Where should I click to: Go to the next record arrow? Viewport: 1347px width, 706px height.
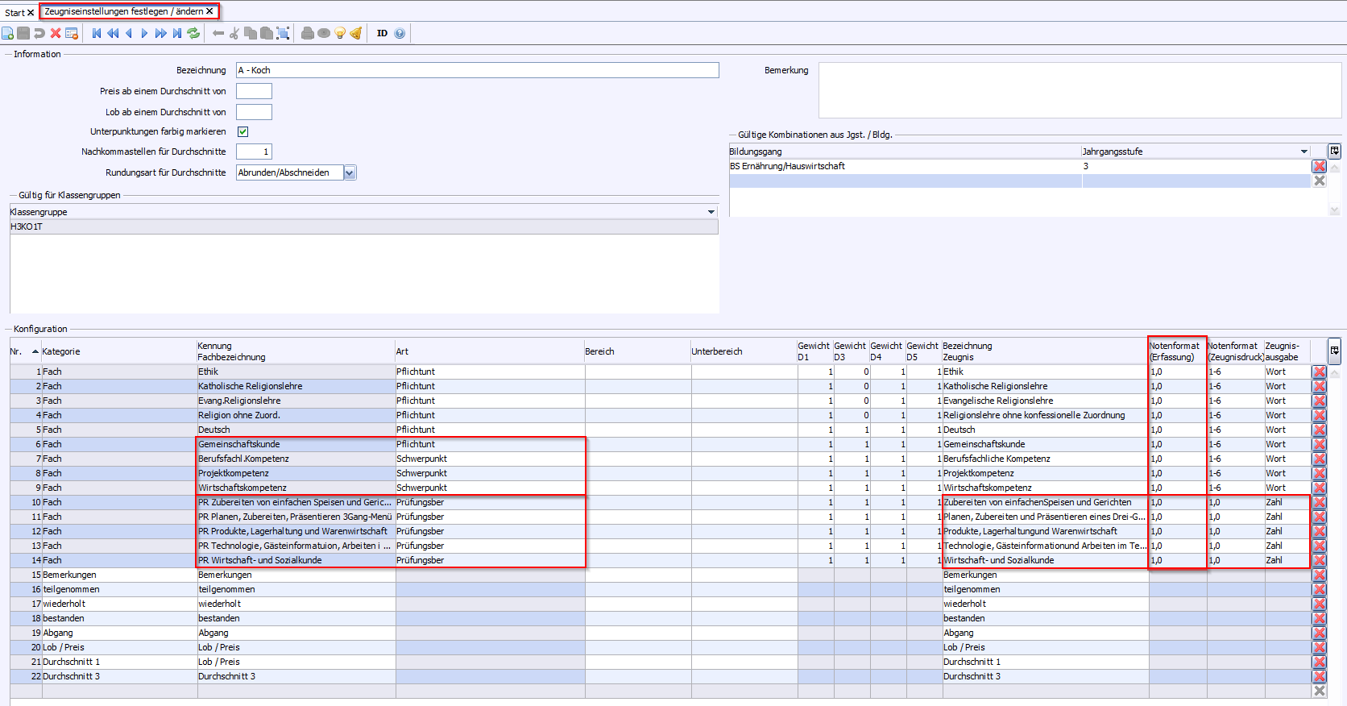144,33
